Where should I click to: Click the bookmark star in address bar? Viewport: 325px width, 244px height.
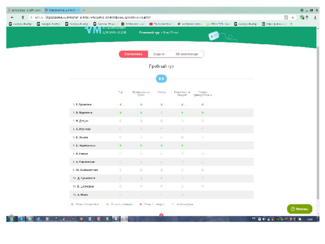[292, 18]
